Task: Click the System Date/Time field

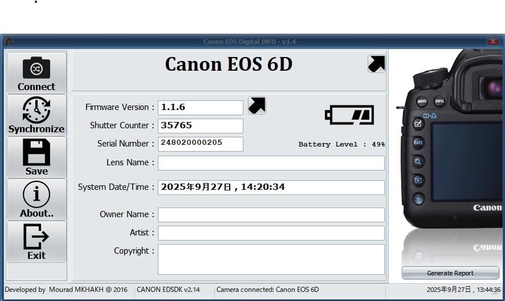Action: [271, 187]
